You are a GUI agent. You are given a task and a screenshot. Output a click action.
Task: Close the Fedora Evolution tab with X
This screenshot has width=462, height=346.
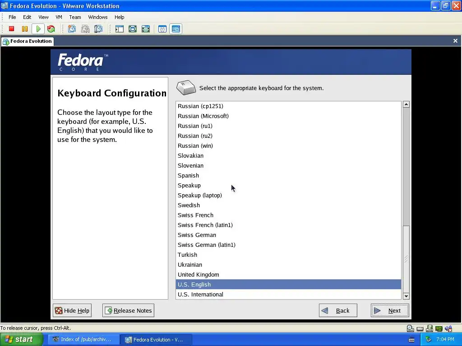tap(455, 41)
